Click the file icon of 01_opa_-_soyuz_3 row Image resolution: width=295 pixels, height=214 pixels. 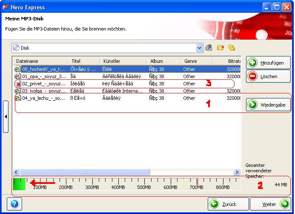click(x=17, y=76)
